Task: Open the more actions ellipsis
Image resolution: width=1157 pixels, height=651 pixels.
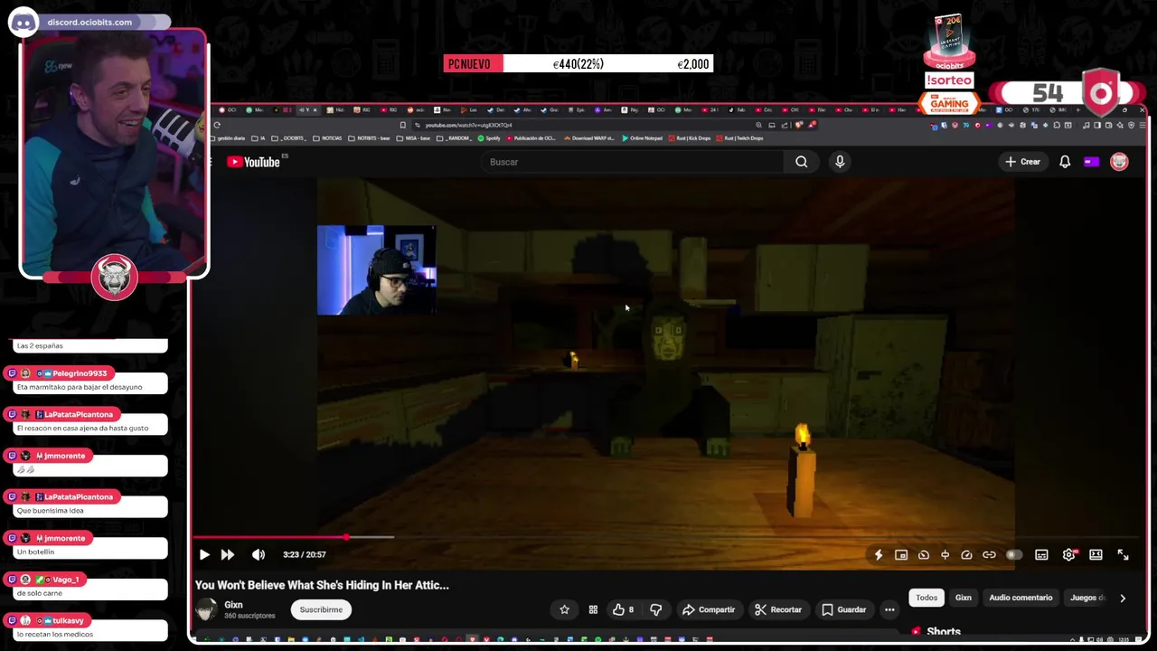Action: (889, 609)
